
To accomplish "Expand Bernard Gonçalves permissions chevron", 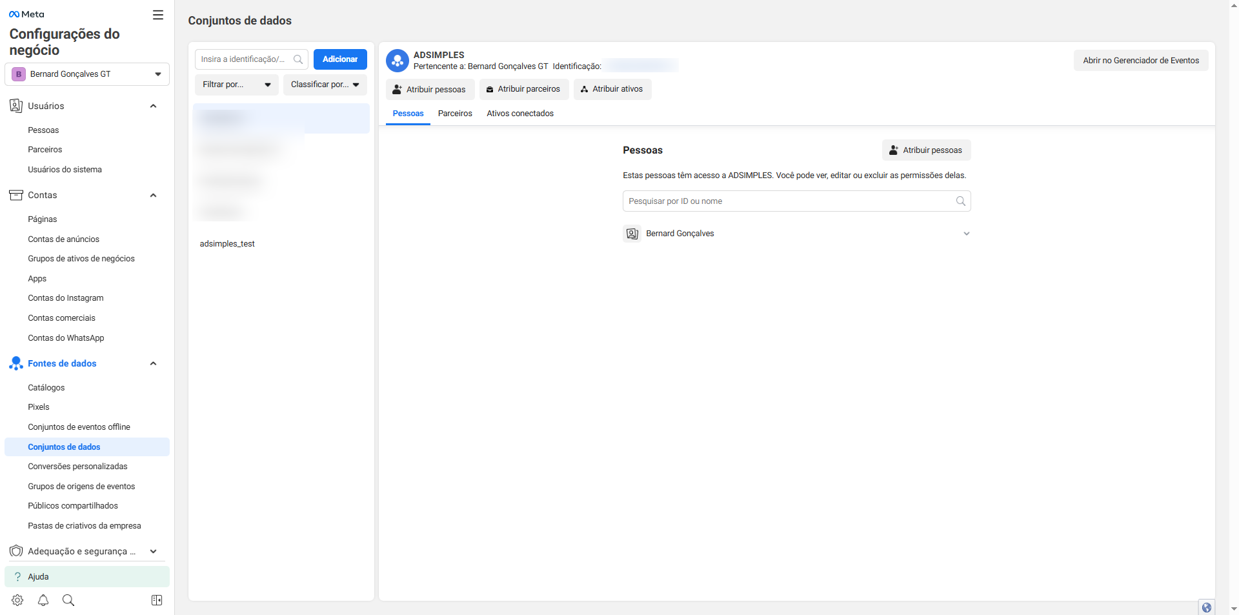I will pyautogui.click(x=967, y=234).
